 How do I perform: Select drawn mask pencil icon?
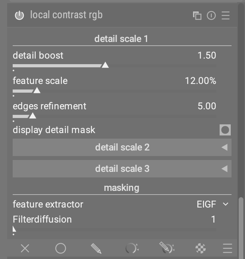tap(96, 248)
